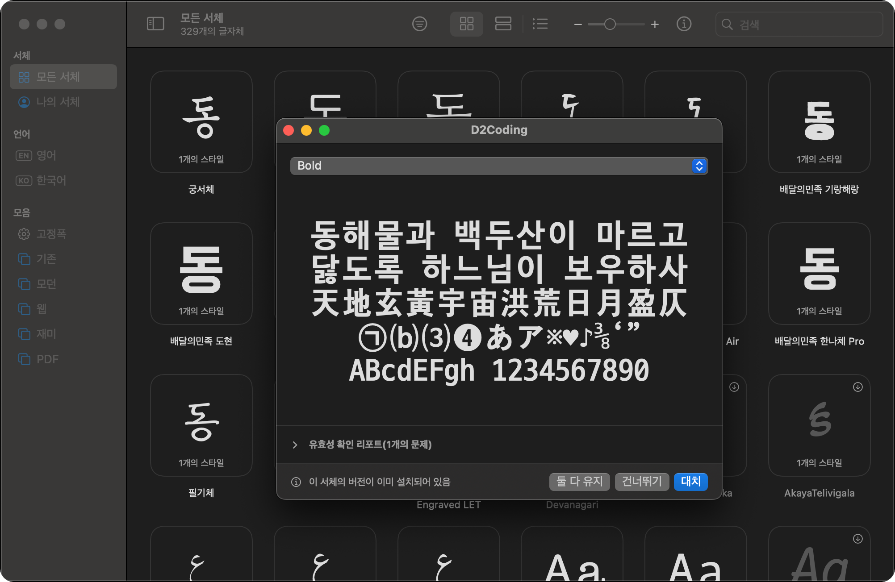The height and width of the screenshot is (582, 895).
Task: Select 나의 서체 in sidebar
Action: pos(58,102)
